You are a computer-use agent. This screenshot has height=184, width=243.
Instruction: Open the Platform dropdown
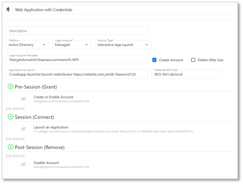[x=27, y=45]
